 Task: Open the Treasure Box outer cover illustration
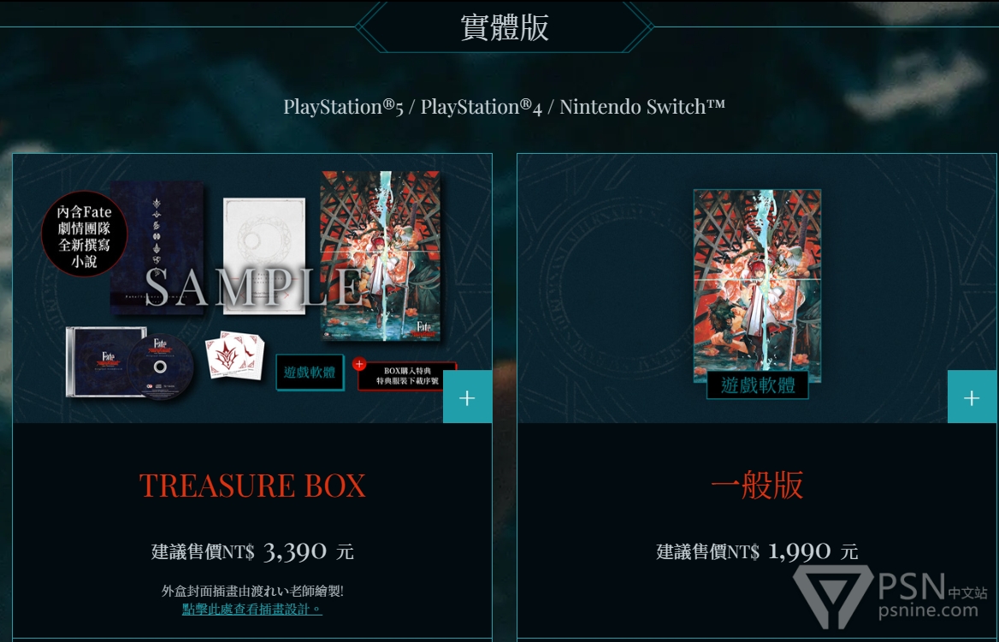tap(381, 256)
